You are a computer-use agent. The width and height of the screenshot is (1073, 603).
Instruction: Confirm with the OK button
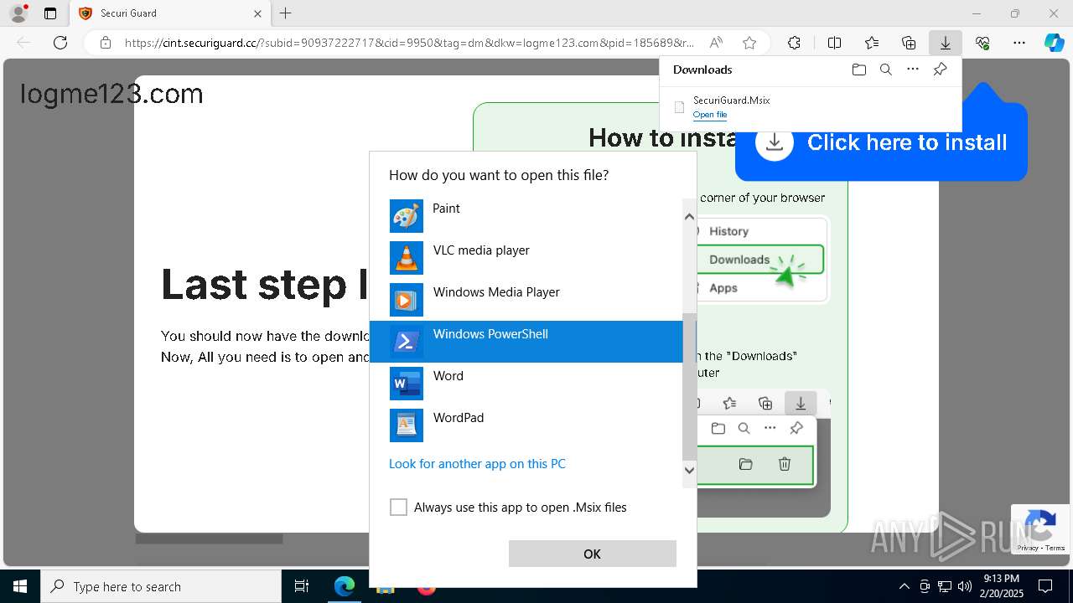(592, 554)
